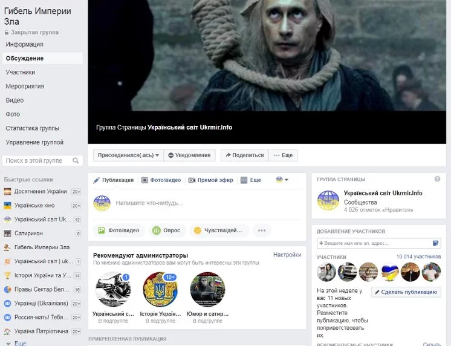Click the trophy icon for Історія України та У…

7,275
